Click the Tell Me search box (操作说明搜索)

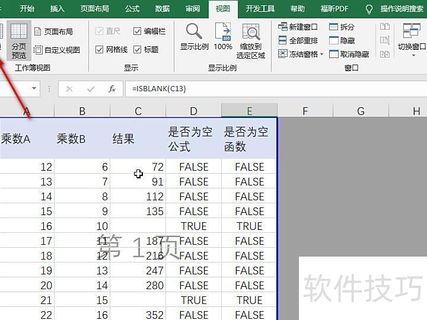click(x=401, y=9)
